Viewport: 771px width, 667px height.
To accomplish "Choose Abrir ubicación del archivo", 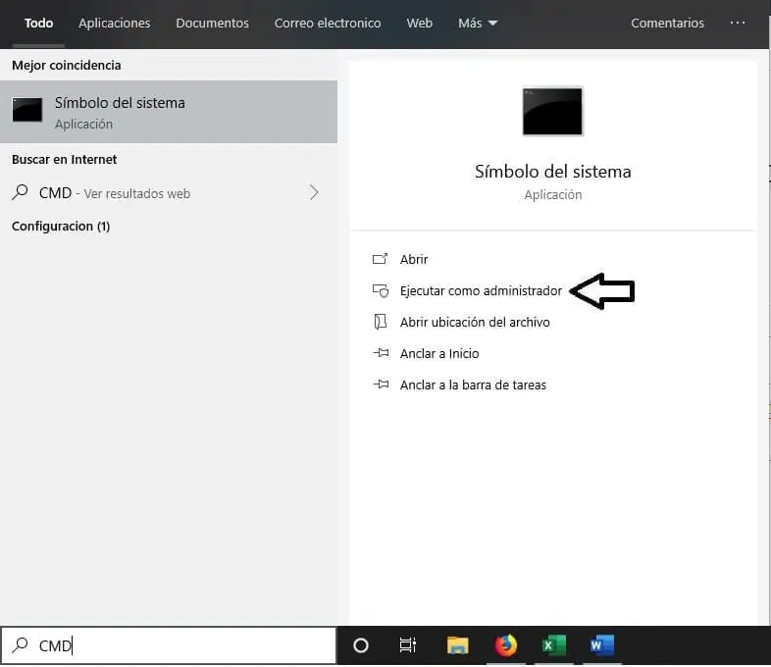I will pyautogui.click(x=475, y=322).
